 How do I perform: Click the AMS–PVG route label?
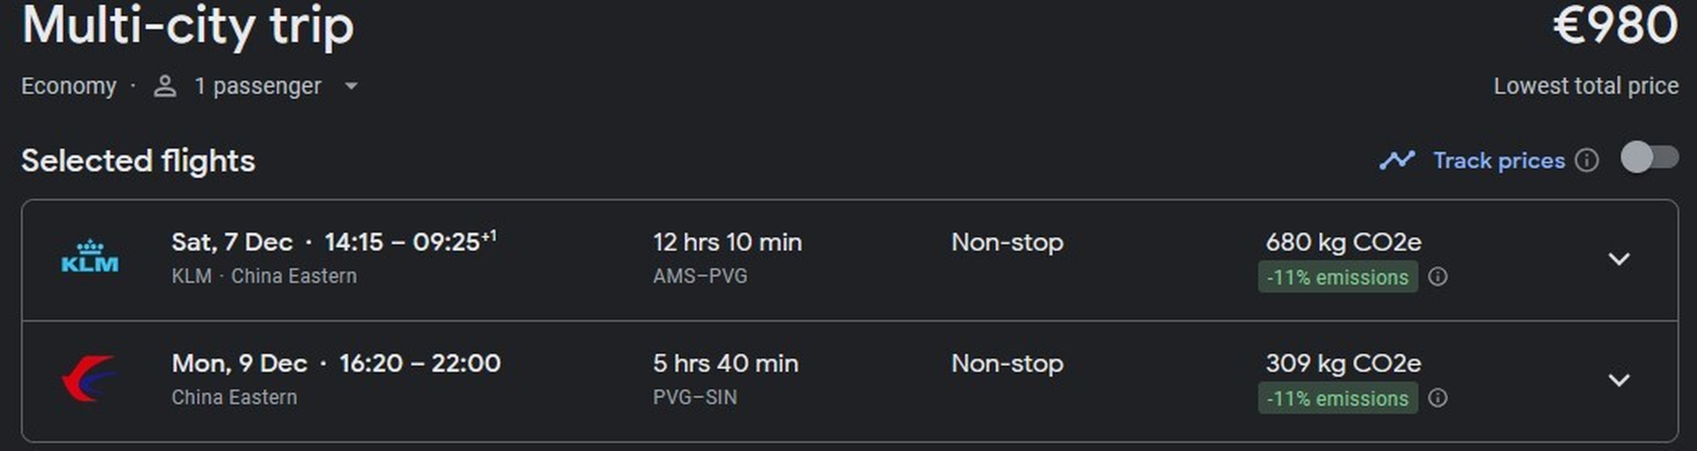(700, 276)
